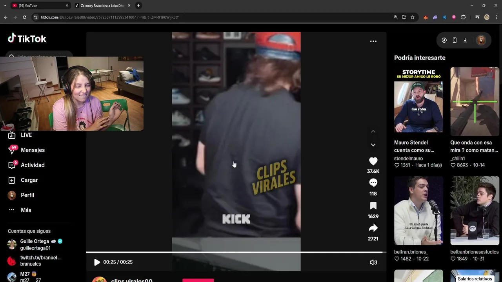This screenshot has height=282, width=502.
Task: Click the LIVE broadcast icon
Action: (12, 135)
